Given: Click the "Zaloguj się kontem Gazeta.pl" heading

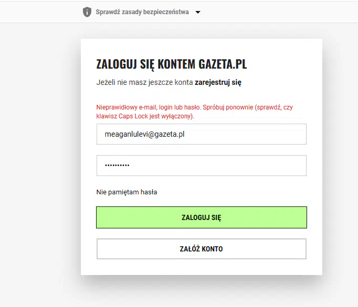Looking at the screenshot, I should click(x=172, y=64).
